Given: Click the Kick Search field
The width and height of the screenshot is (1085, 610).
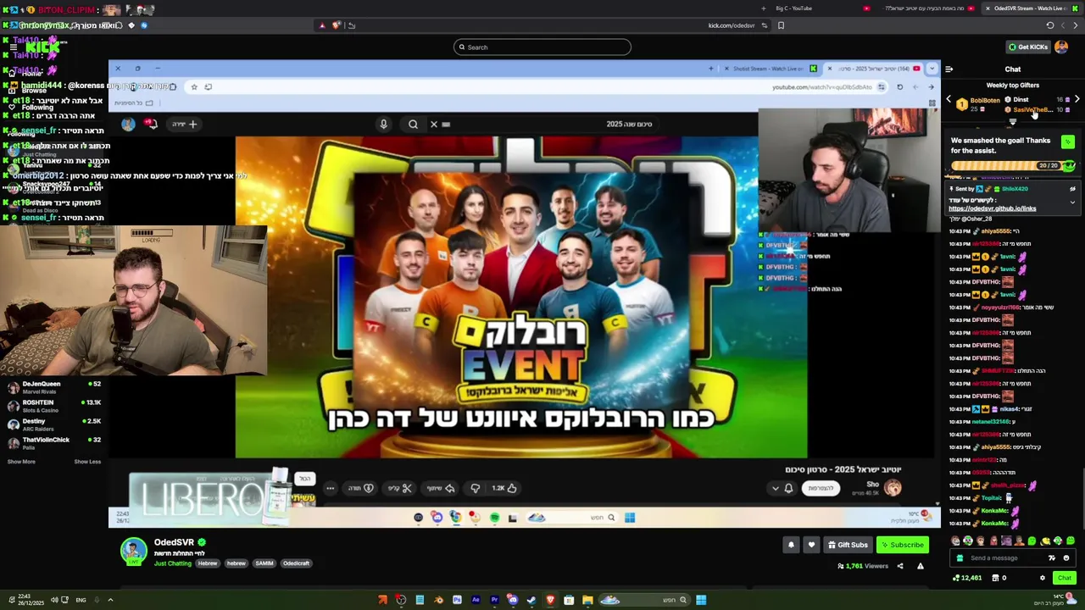Looking at the screenshot, I should tap(542, 47).
